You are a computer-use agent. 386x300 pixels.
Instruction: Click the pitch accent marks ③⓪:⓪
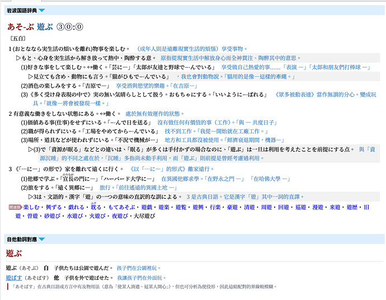70,27
